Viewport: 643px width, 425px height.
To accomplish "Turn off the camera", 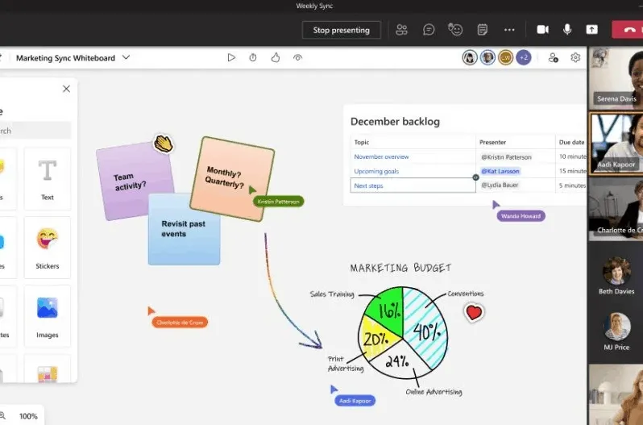I will point(542,30).
